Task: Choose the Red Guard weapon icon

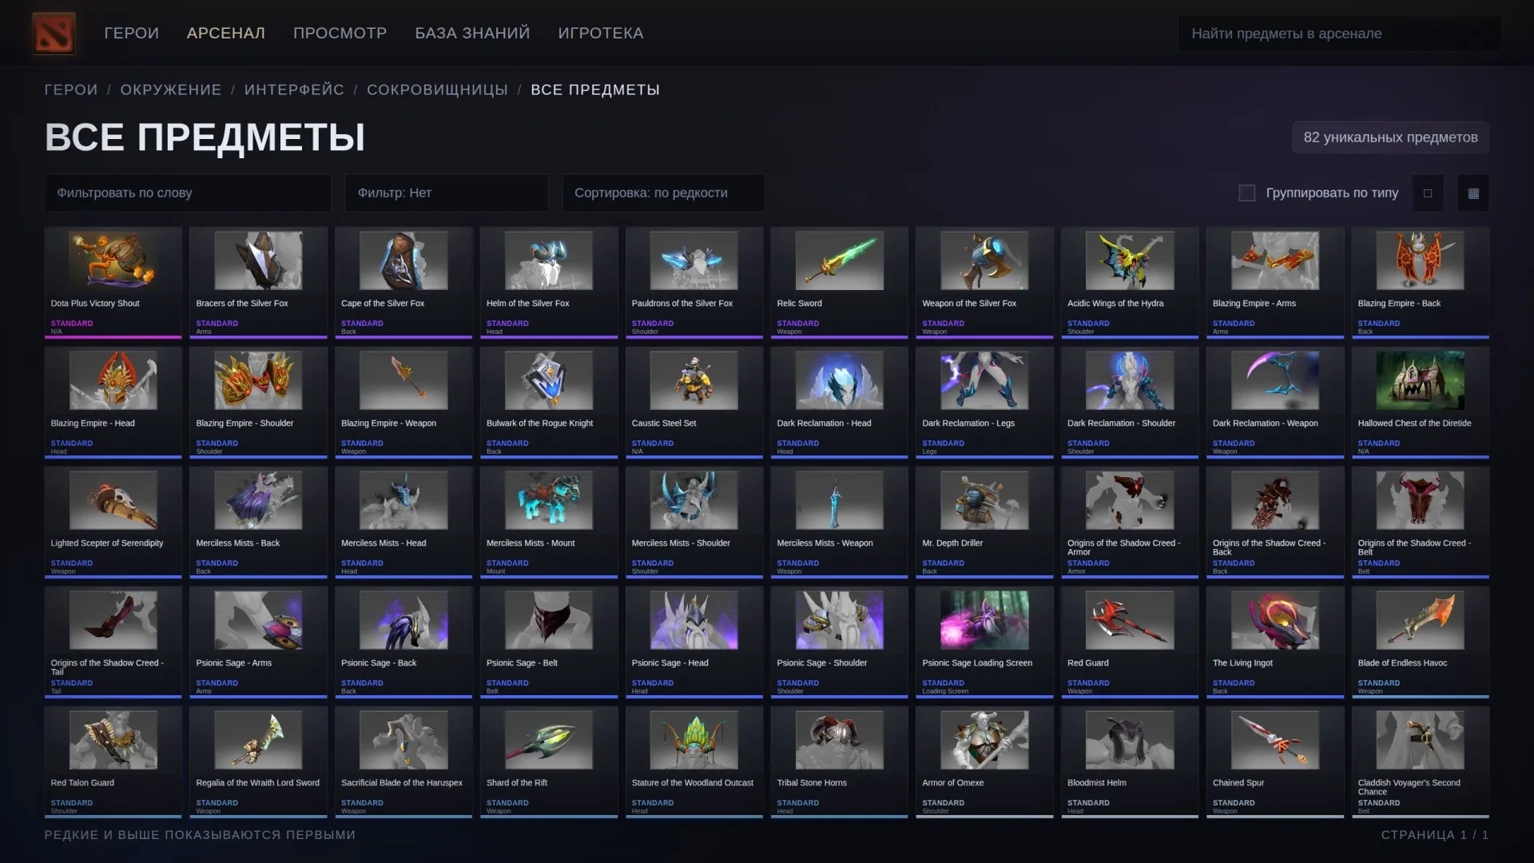Action: pyautogui.click(x=1130, y=620)
